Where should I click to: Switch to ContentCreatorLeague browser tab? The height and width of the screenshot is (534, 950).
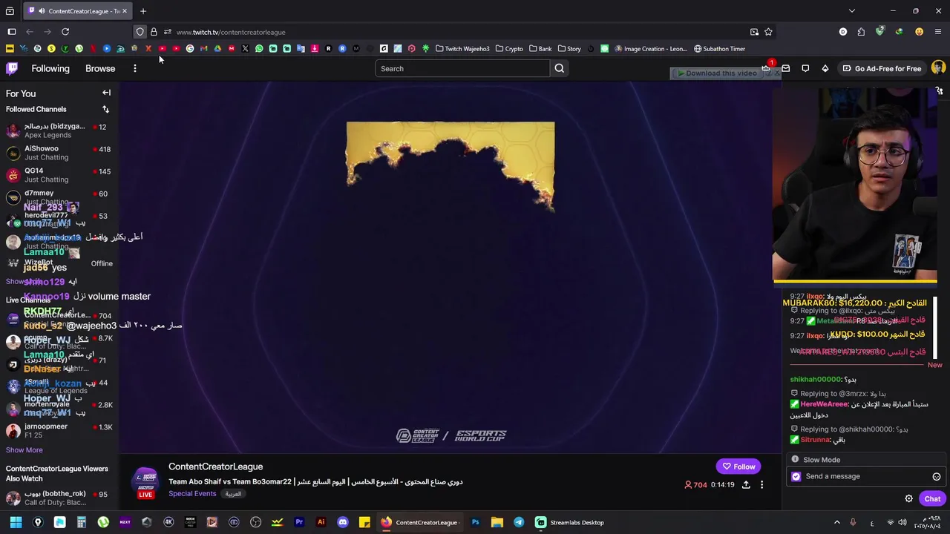click(78, 11)
